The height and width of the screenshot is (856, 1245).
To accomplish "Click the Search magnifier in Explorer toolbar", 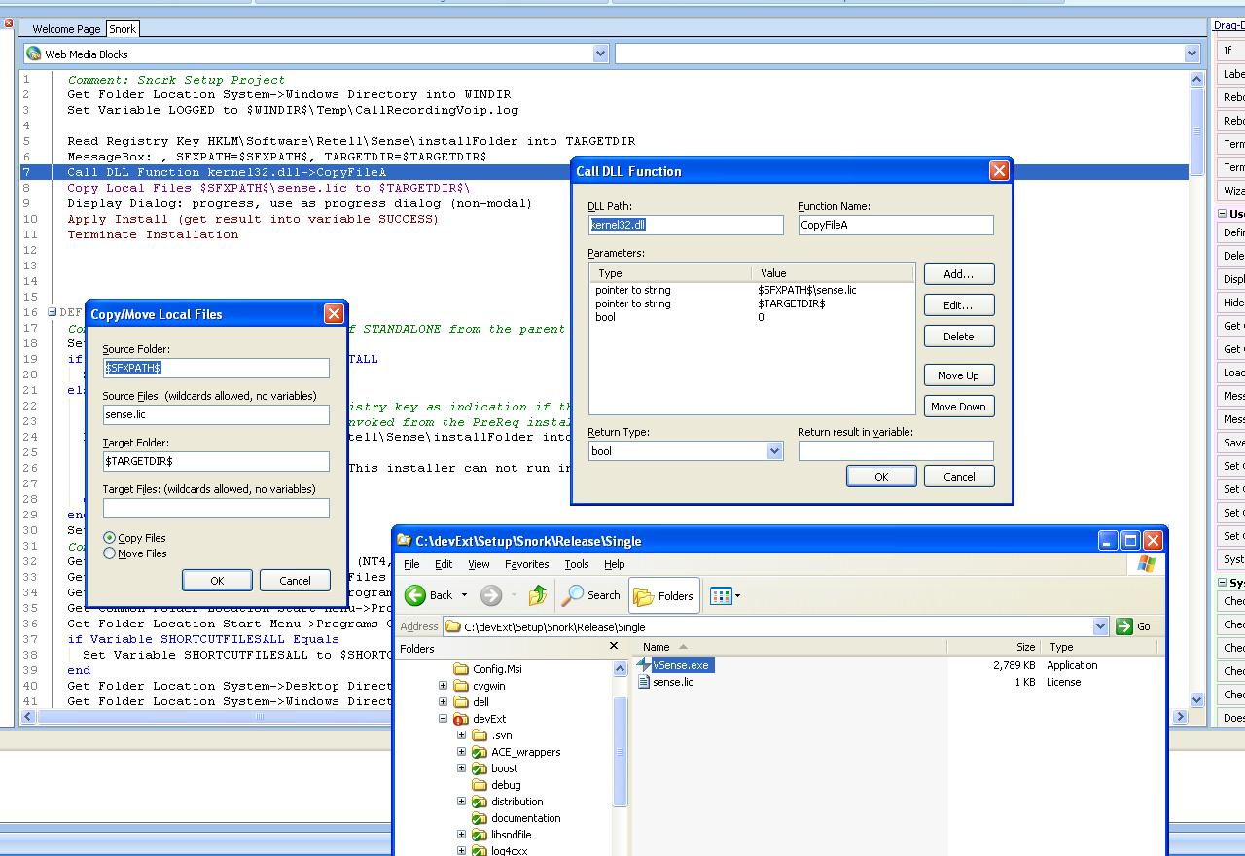I will tap(573, 595).
